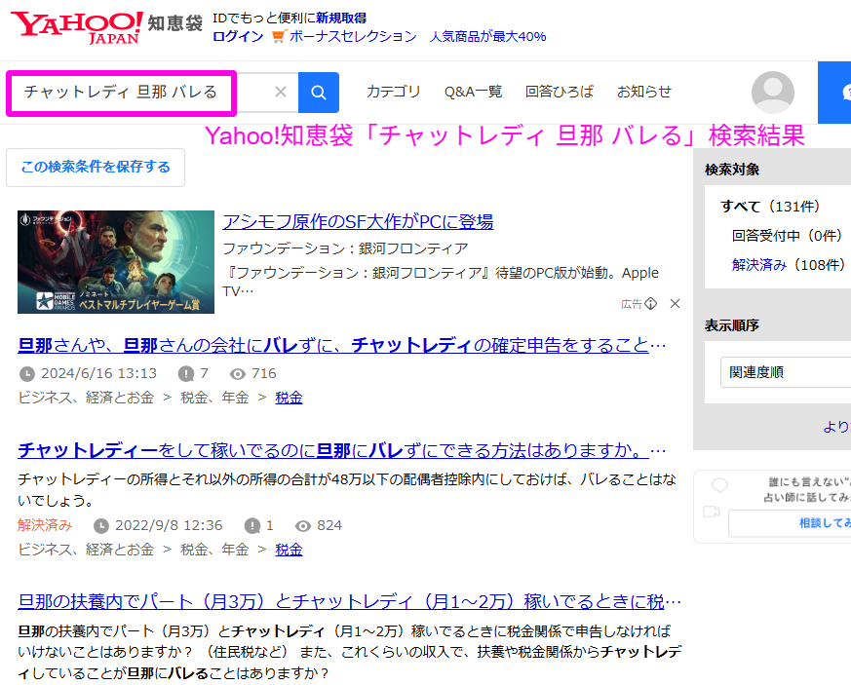Image resolution: width=851 pixels, height=685 pixels.
Task: Click the ad info icon next to 広告
Action: pyautogui.click(x=651, y=304)
